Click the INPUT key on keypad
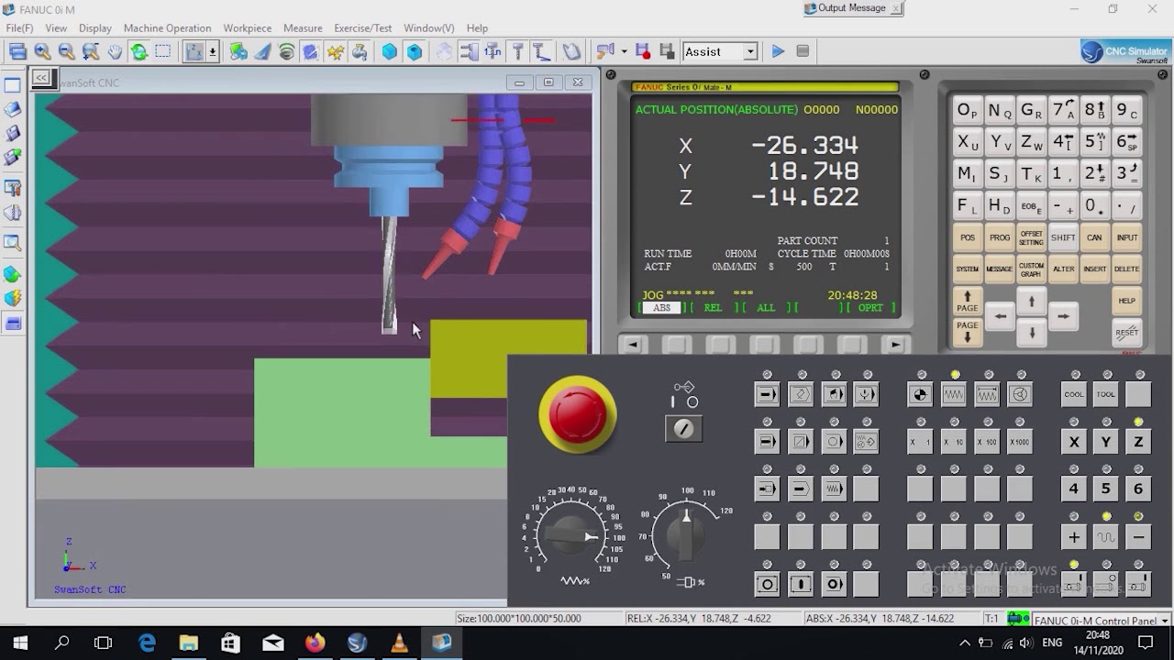 click(1126, 237)
